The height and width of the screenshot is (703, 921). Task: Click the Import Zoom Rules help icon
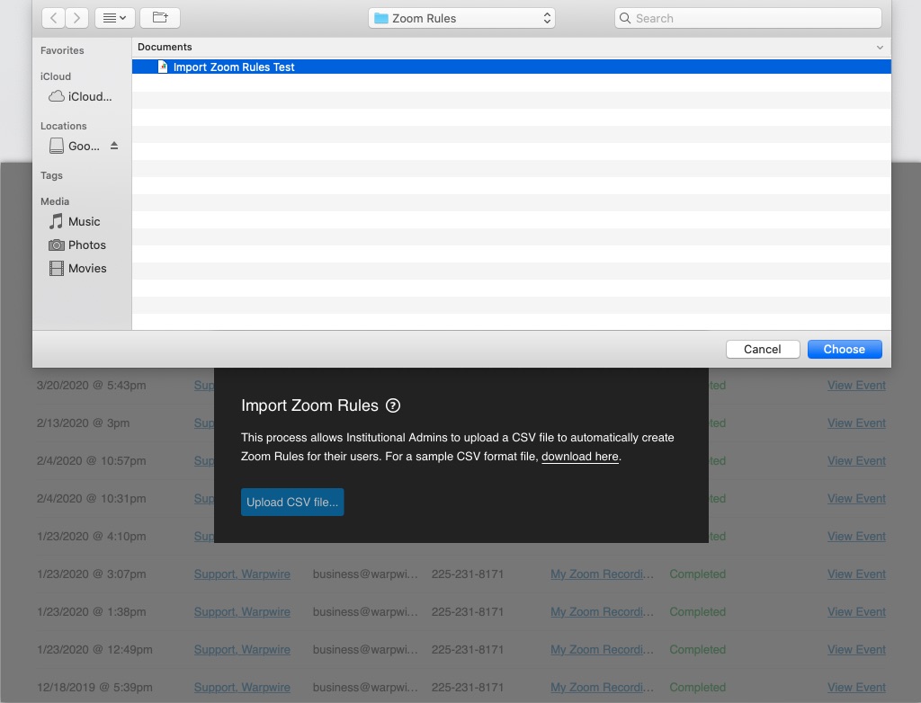(393, 405)
